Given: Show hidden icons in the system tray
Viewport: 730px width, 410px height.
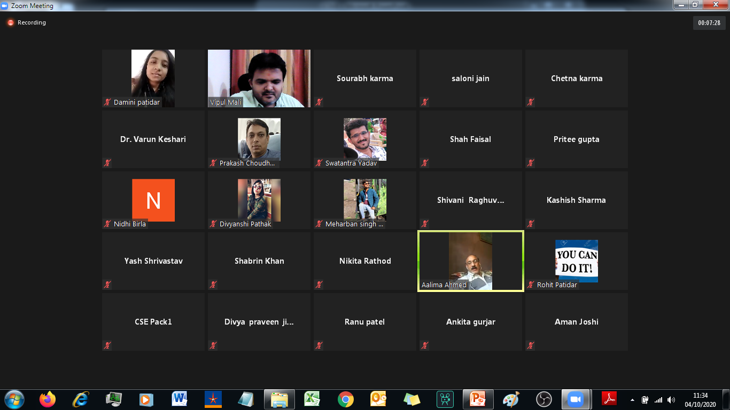Looking at the screenshot, I should [x=633, y=400].
